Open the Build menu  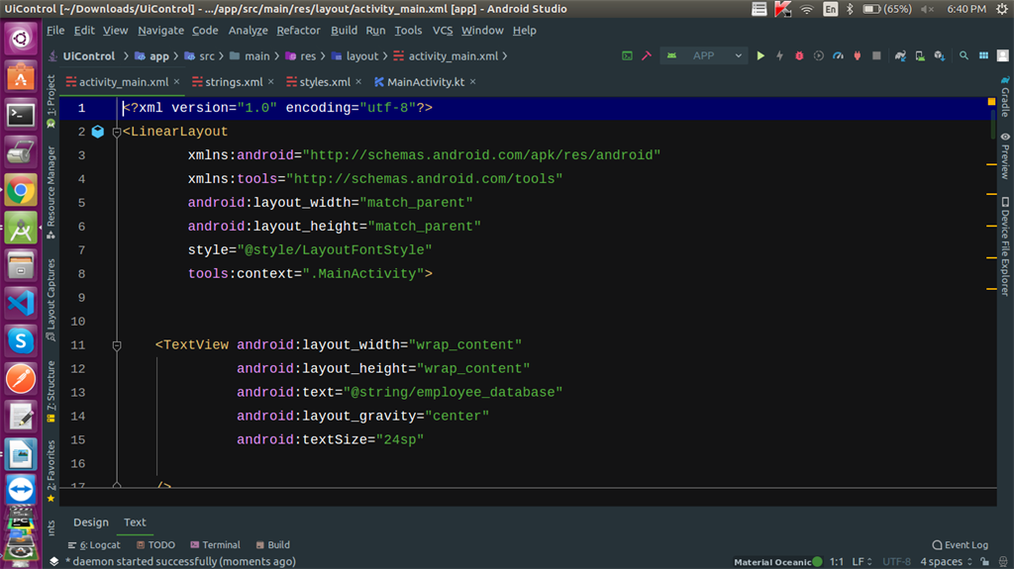click(344, 31)
